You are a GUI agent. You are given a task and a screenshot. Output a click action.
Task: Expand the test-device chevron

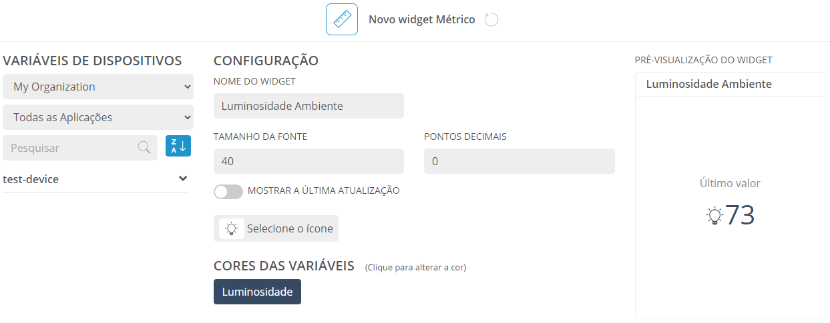[x=183, y=179]
